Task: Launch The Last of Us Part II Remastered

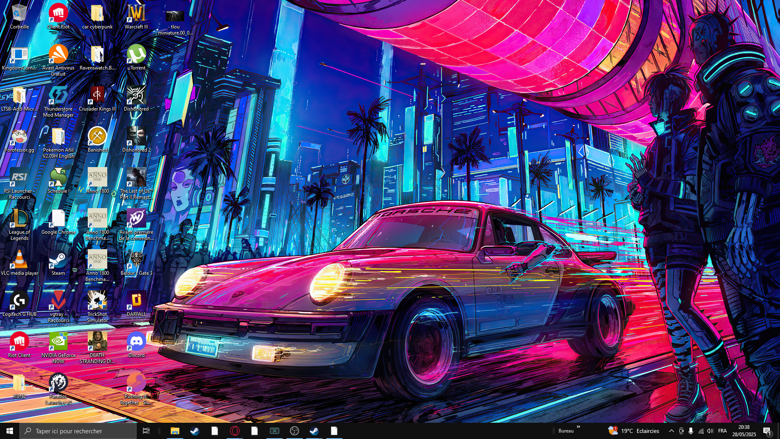Action: click(x=136, y=184)
